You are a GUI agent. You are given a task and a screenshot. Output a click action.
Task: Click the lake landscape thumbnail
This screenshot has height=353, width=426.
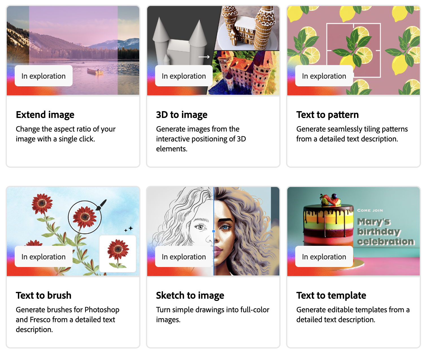pos(73,50)
